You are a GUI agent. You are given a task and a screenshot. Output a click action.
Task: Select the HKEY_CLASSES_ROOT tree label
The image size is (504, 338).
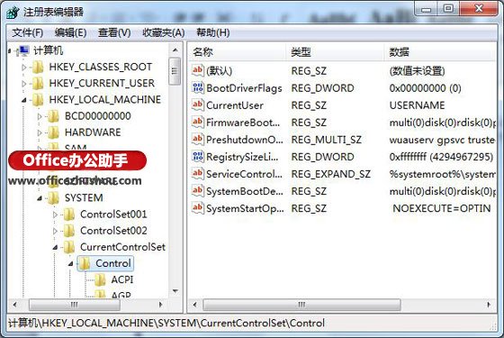pyautogui.click(x=100, y=67)
